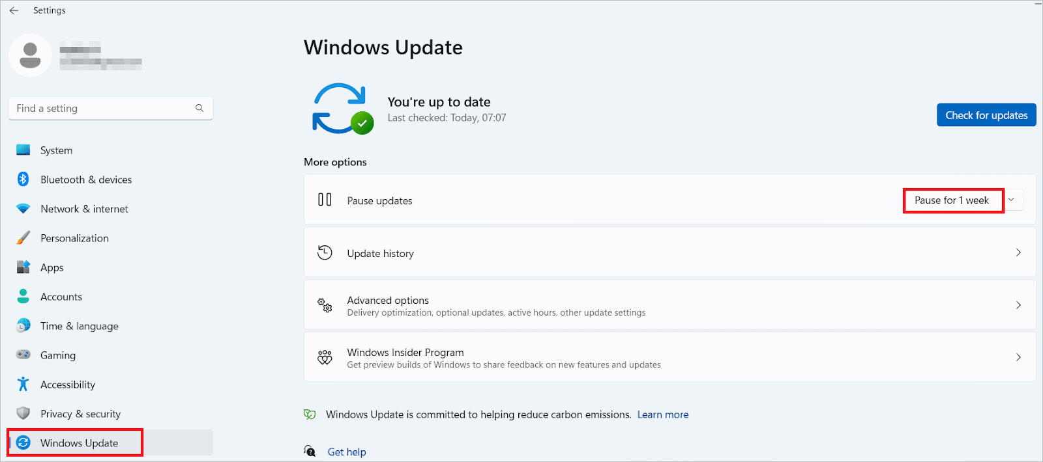1043x462 pixels.
Task: Click 'Get preview builds of Windows' description
Action: [x=504, y=364]
